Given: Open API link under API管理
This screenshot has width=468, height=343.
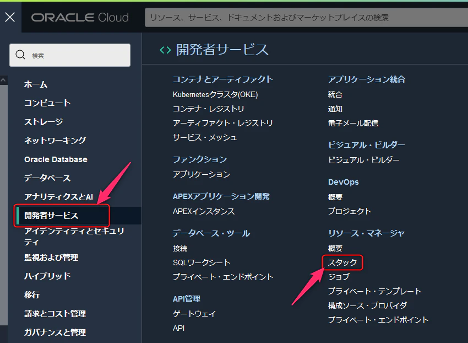Looking at the screenshot, I should [x=178, y=328].
